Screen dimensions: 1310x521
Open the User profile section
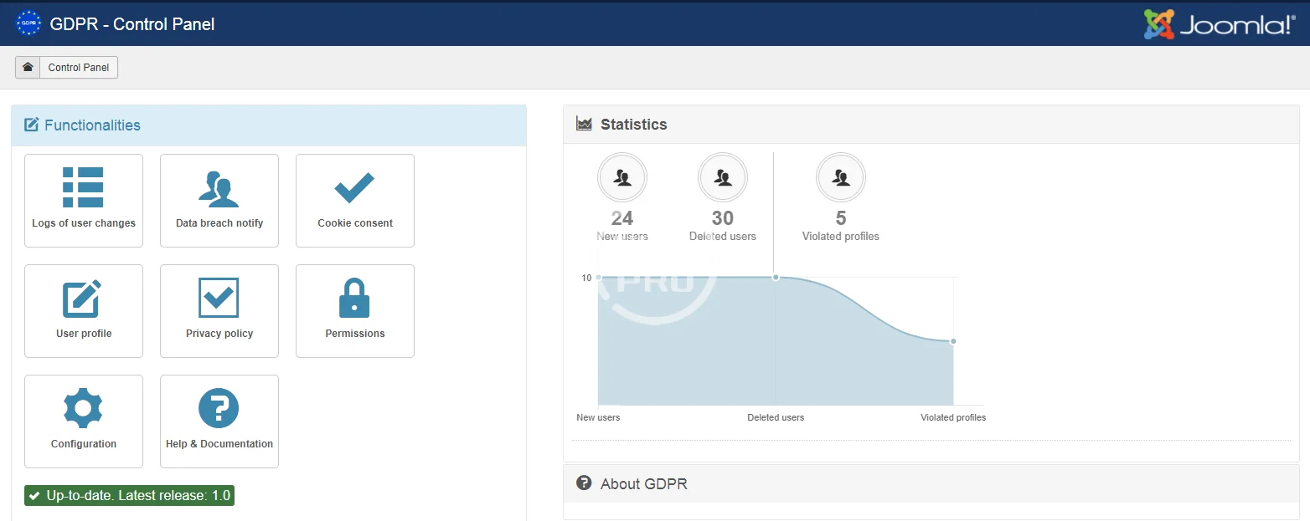(x=84, y=310)
